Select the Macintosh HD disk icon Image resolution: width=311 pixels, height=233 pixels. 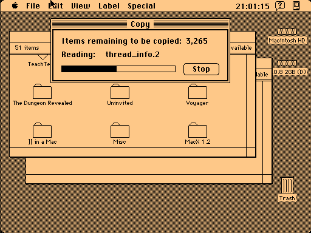click(x=287, y=32)
